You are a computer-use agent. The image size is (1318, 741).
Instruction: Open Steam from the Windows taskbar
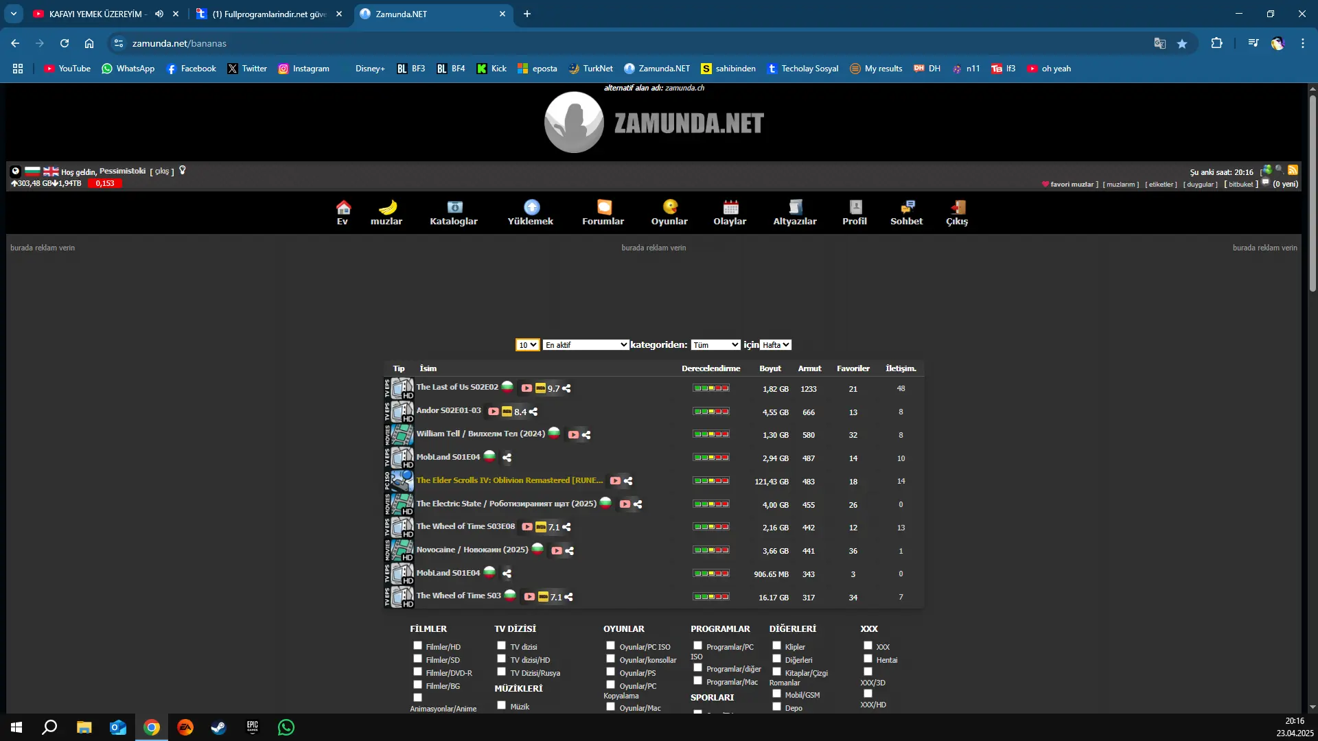tap(218, 727)
